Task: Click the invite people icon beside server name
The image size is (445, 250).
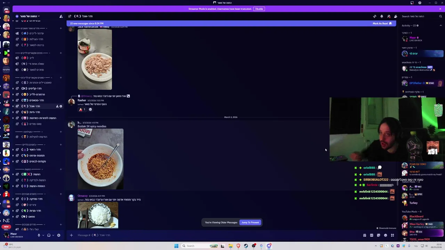Action: pyautogui.click(x=61, y=16)
